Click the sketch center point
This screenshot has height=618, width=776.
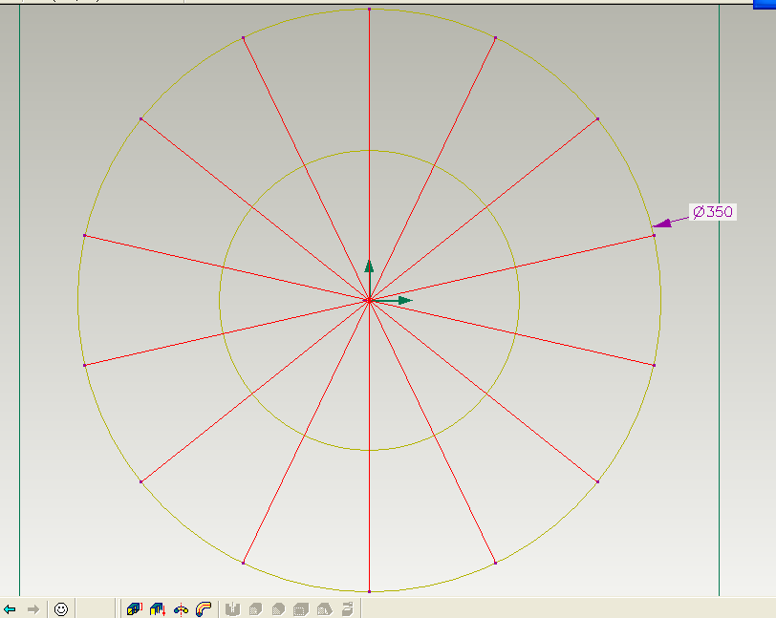(371, 301)
